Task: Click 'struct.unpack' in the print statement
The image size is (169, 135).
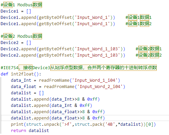Action: [43, 124]
